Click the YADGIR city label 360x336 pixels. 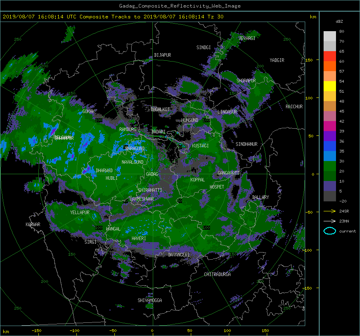(277, 60)
